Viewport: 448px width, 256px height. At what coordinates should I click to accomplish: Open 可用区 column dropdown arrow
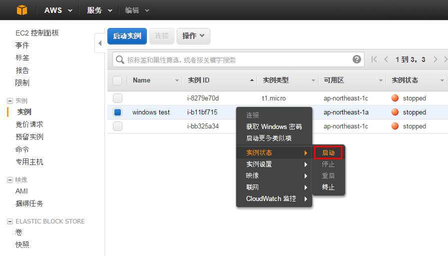pyautogui.click(x=381, y=80)
